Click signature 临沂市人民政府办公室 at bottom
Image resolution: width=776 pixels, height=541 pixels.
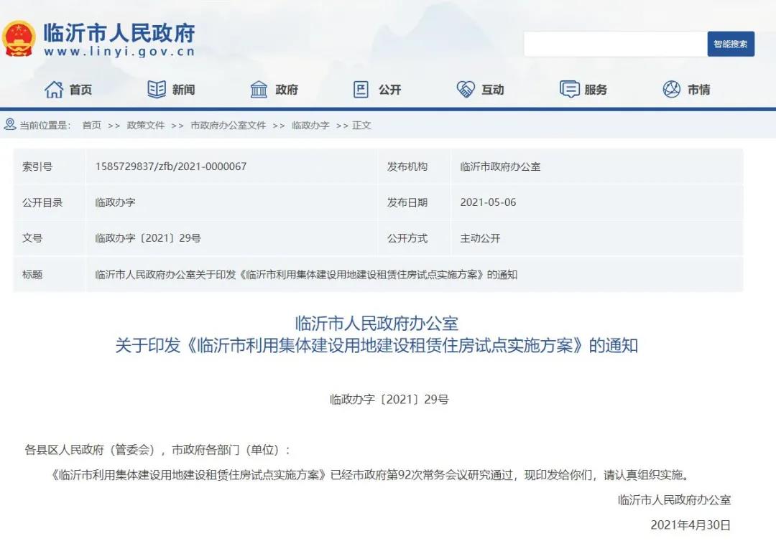pos(674,500)
